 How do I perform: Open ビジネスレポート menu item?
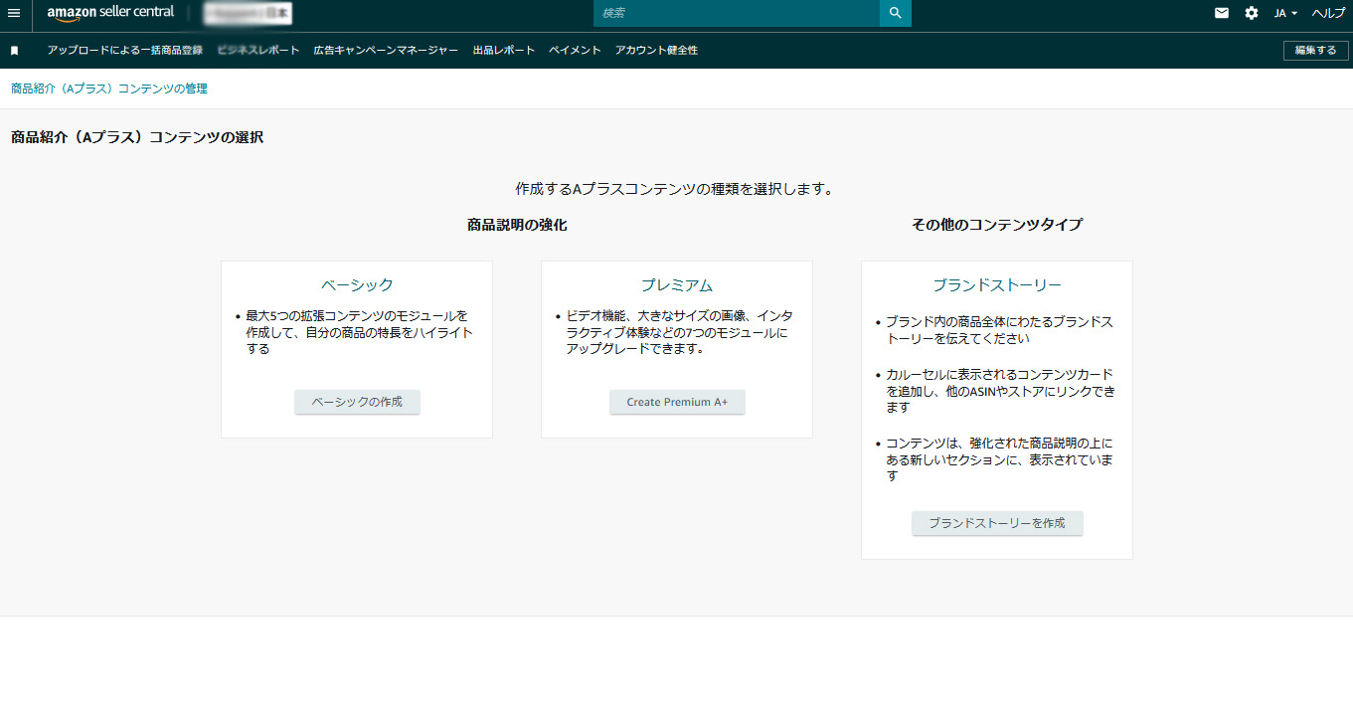258,50
